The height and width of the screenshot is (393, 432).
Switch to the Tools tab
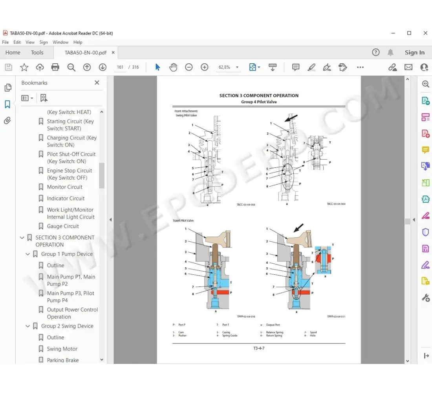point(37,52)
